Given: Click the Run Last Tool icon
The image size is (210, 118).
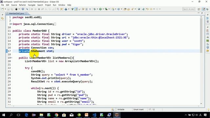Looking at the screenshot, I should coord(106,9).
